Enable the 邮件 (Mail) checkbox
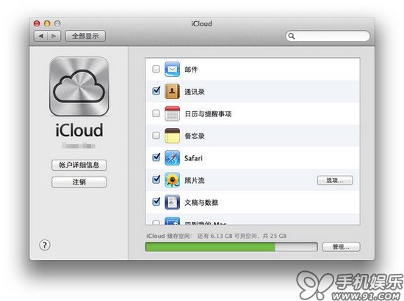The image size is (404, 301). (x=156, y=69)
